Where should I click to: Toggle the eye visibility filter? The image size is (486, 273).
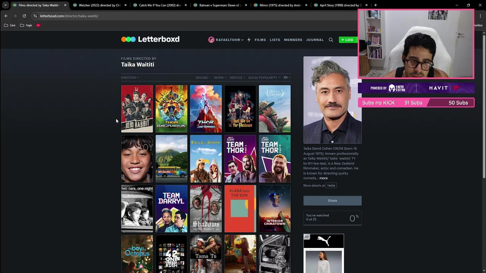click(287, 78)
